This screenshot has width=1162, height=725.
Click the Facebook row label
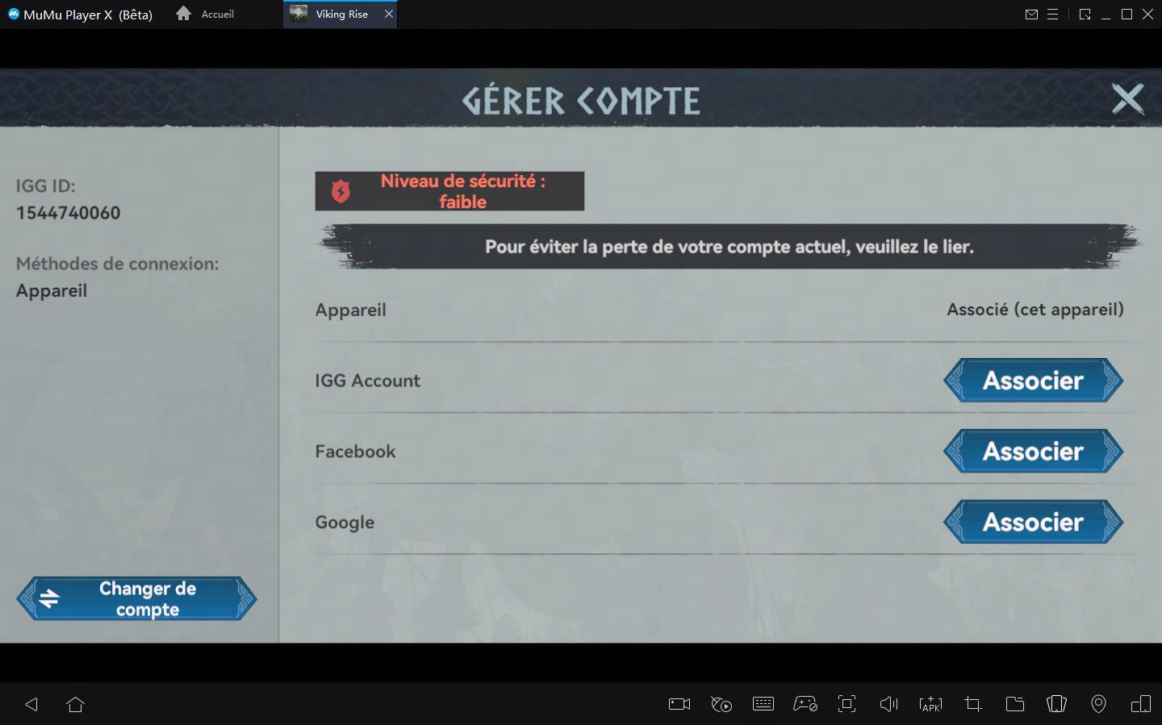[x=355, y=452]
